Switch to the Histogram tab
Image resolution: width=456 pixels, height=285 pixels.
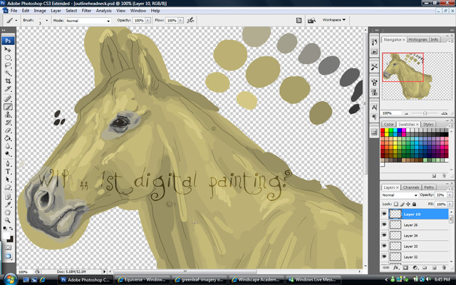[x=418, y=40]
